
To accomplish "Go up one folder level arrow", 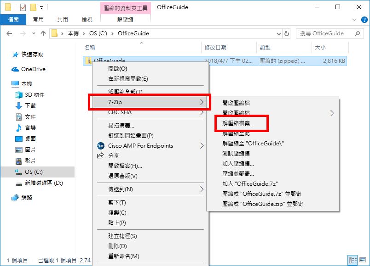I will [43, 33].
